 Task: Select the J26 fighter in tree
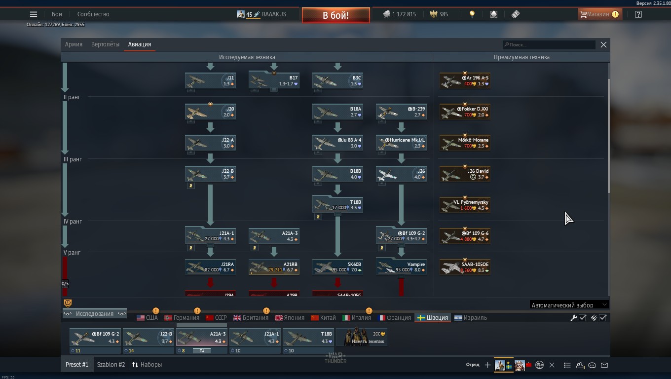pyautogui.click(x=401, y=174)
